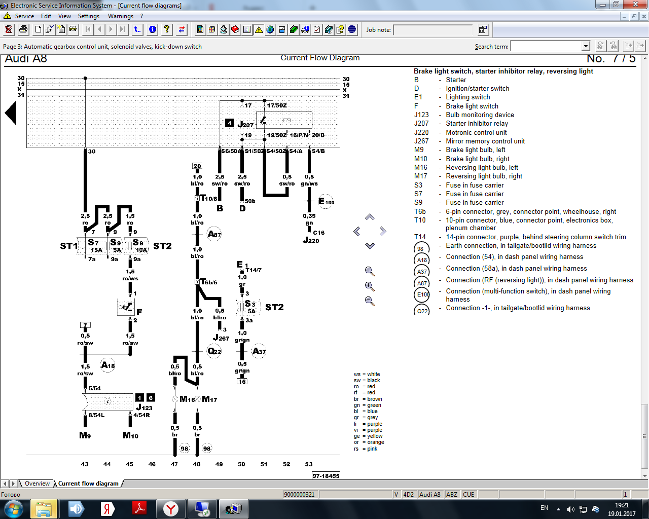
Task: Click the yellow question mark help icon
Action: pyautogui.click(x=167, y=29)
